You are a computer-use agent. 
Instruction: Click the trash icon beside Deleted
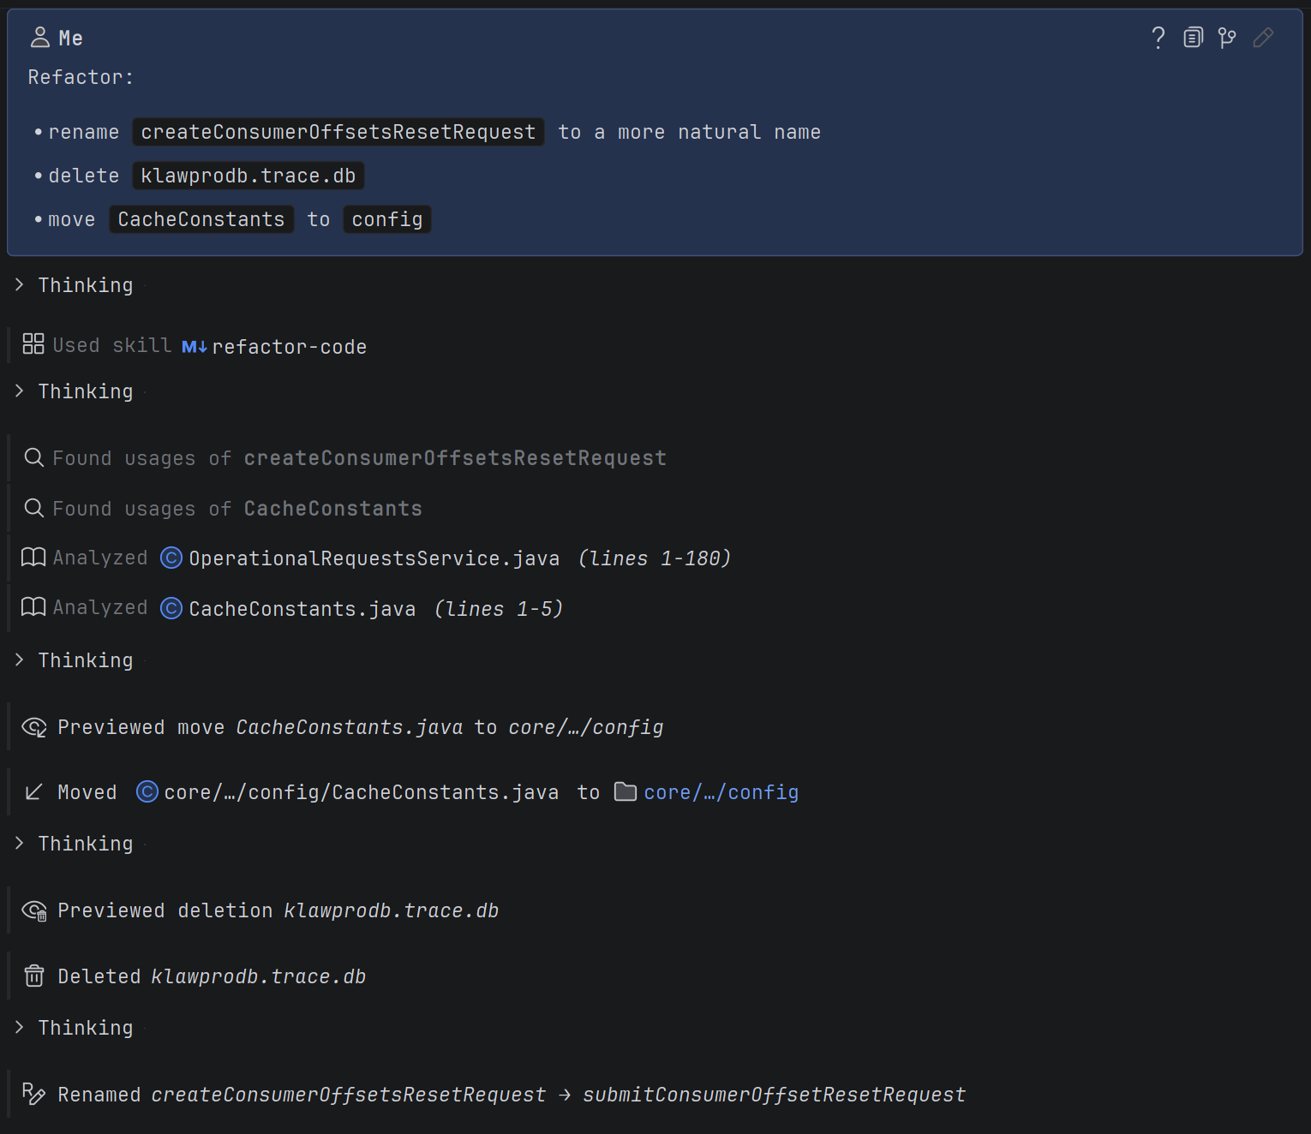34,976
